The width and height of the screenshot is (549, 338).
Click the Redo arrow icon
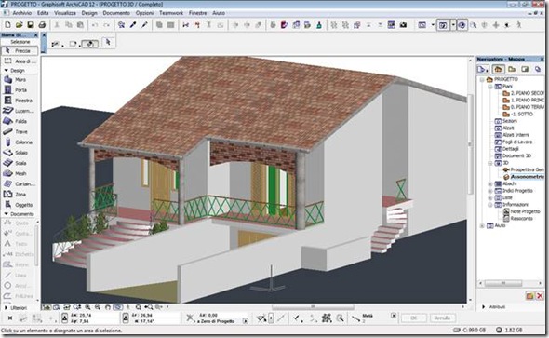106,25
